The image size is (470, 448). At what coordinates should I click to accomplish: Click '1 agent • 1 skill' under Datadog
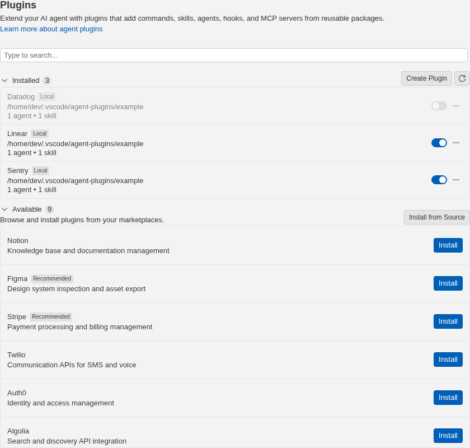coord(32,116)
